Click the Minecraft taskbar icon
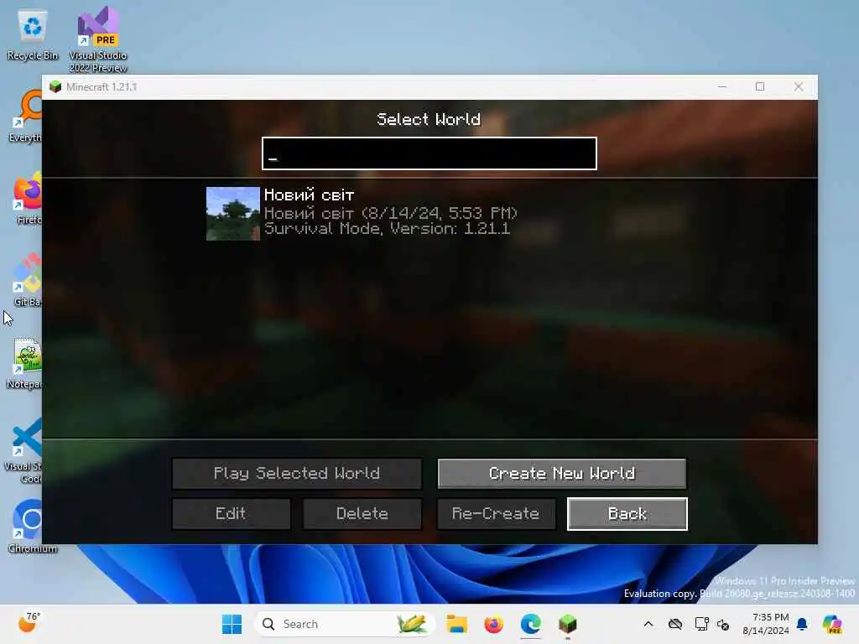859x644 pixels. (568, 624)
